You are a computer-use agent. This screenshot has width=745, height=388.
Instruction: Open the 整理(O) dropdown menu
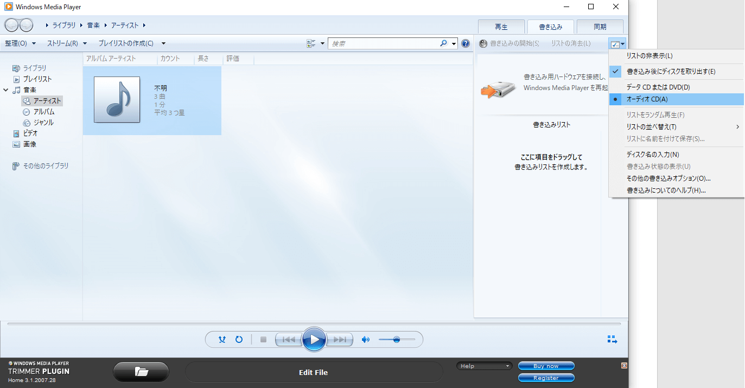[x=21, y=43]
